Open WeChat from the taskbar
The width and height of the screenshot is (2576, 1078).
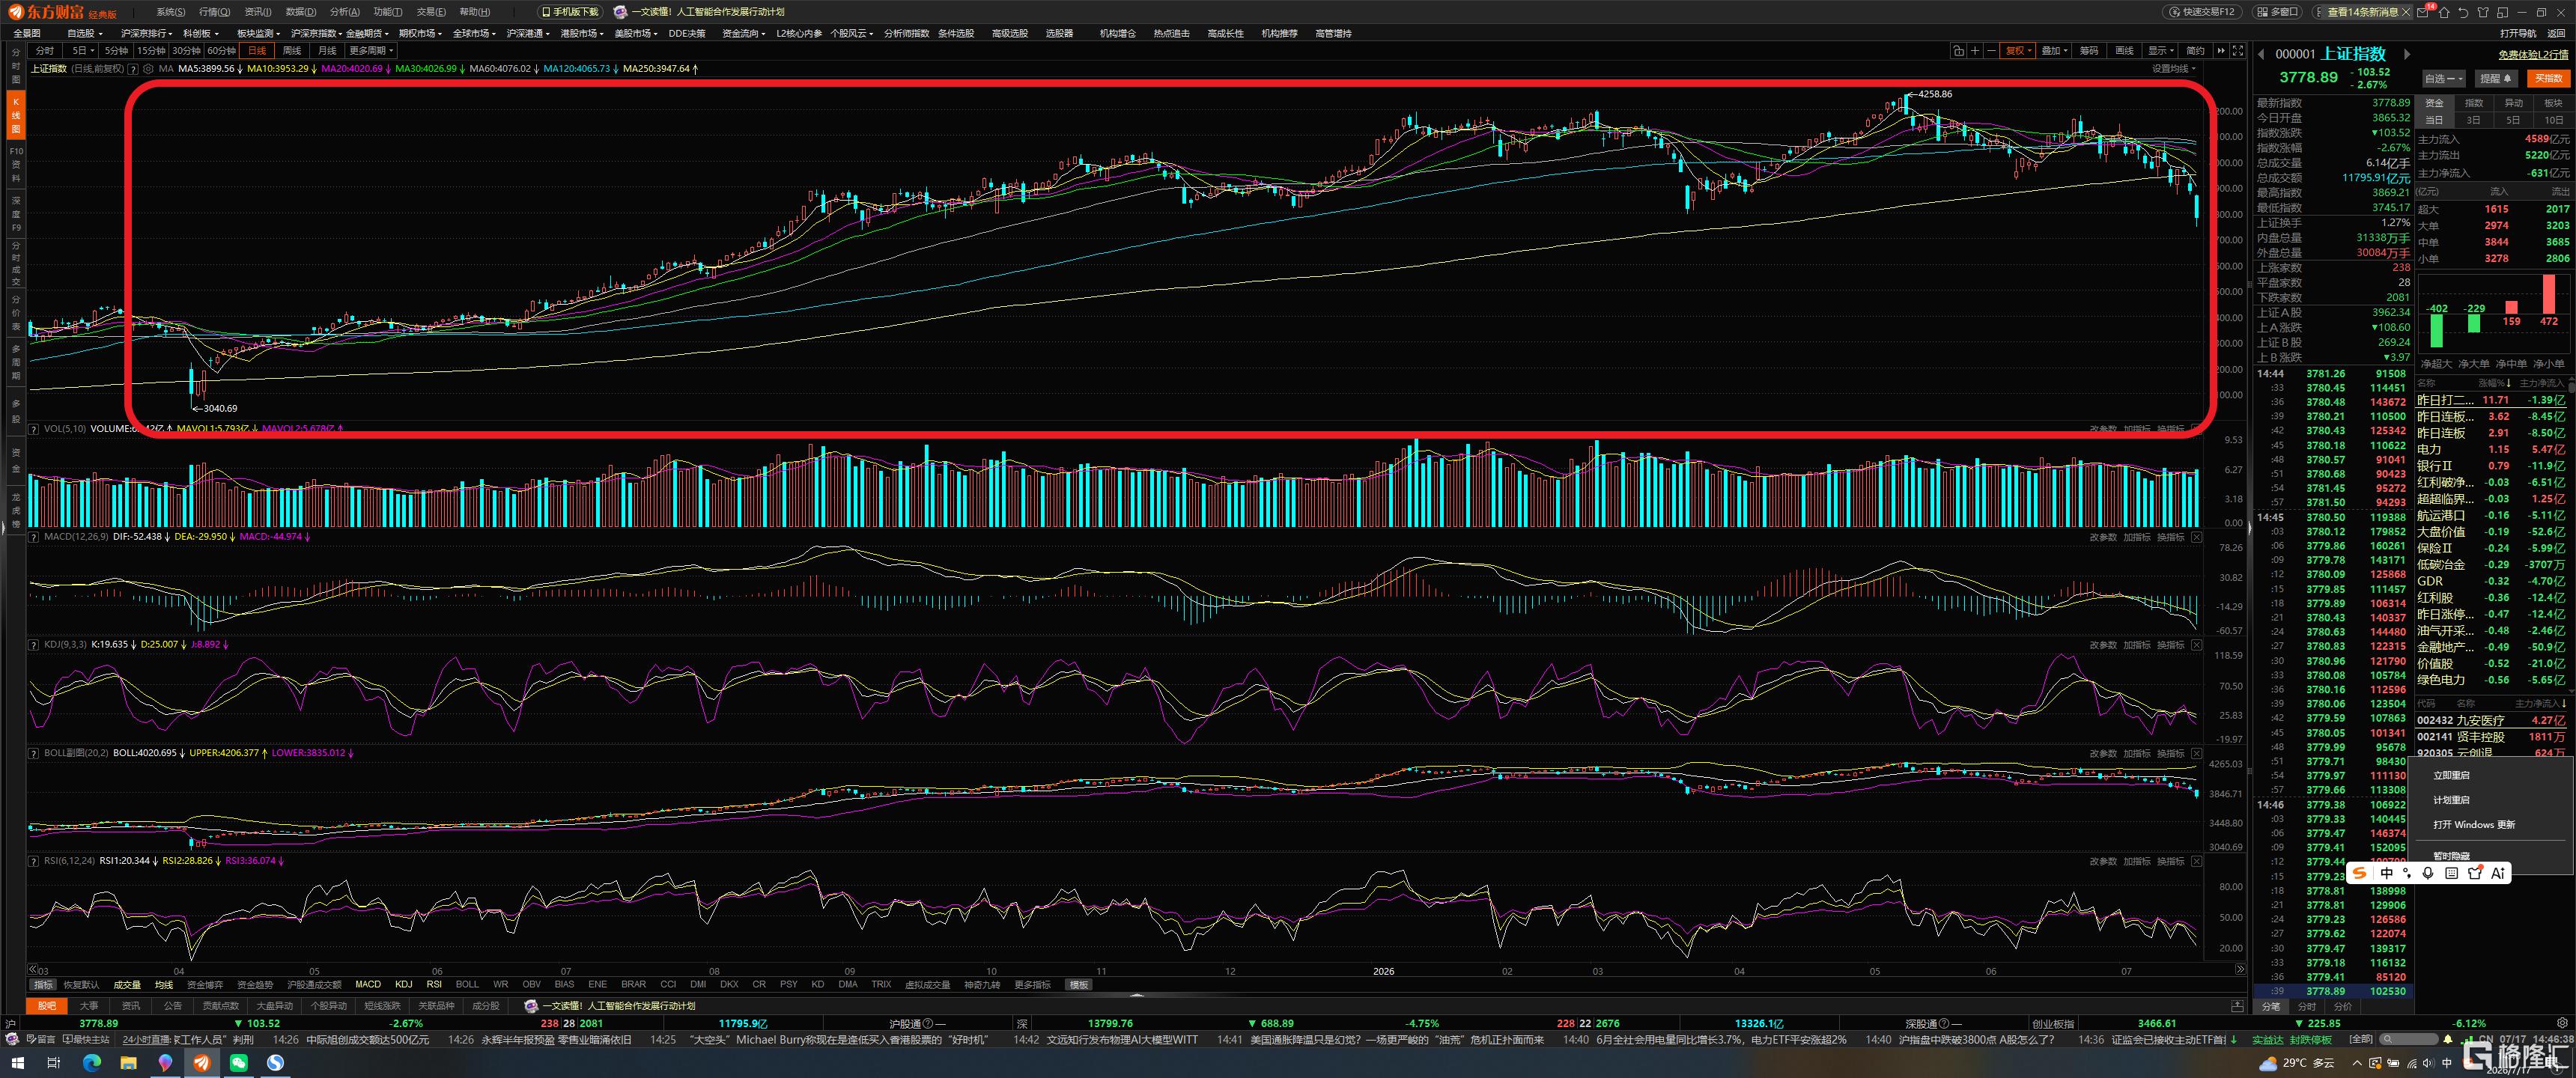click(238, 1063)
